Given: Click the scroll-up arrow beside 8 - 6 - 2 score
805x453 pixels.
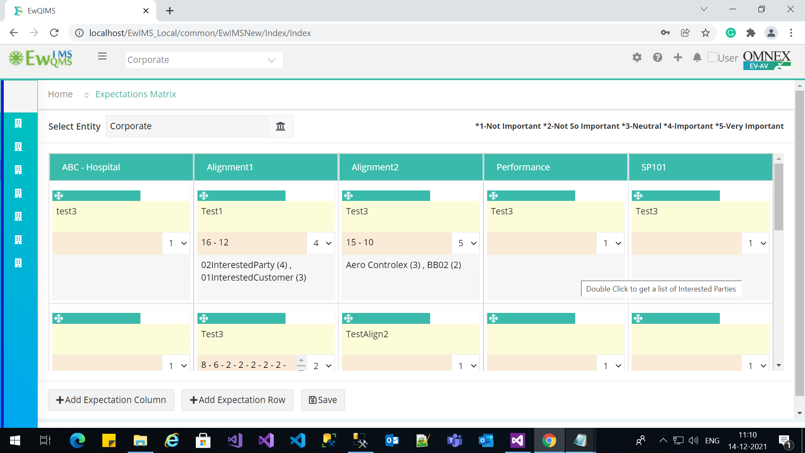Looking at the screenshot, I should pyautogui.click(x=301, y=360).
